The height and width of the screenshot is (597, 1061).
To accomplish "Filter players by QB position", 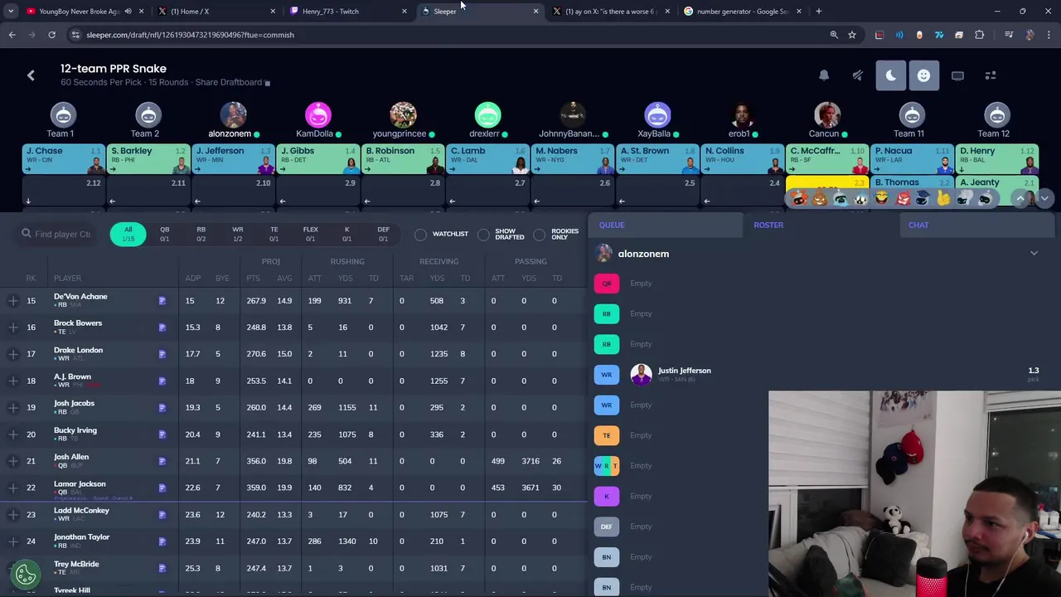I will [x=164, y=234].
